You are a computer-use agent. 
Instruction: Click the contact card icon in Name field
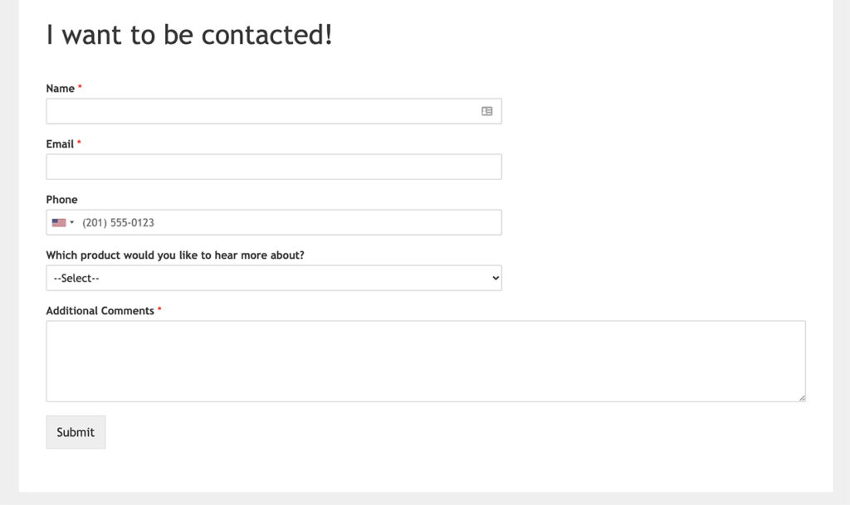pos(486,110)
